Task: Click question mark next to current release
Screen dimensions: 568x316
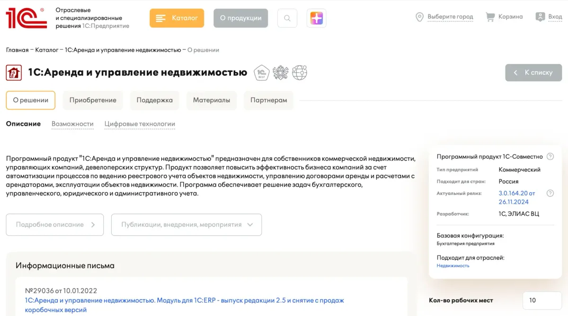Action: click(x=550, y=193)
